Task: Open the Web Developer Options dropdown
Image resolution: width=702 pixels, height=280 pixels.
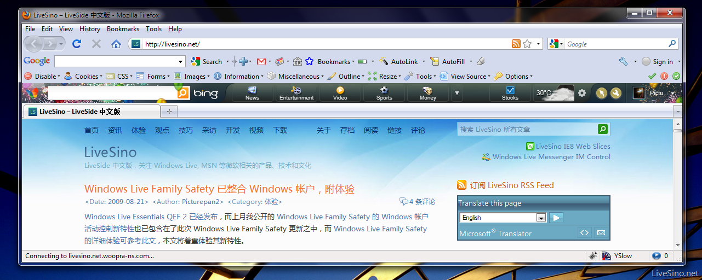Action: point(513,76)
